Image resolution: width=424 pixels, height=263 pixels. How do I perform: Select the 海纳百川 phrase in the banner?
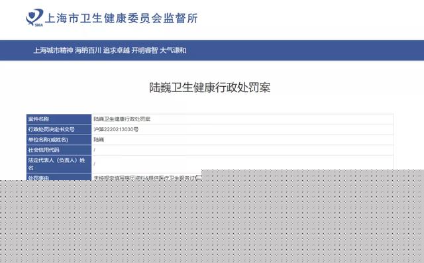coord(88,50)
